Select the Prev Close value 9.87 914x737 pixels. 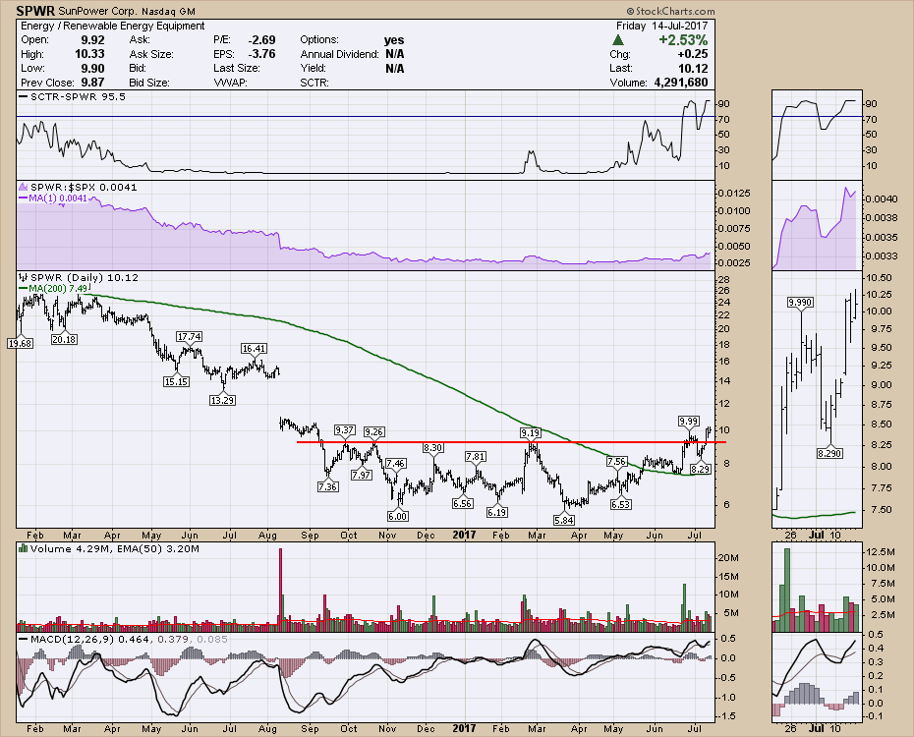tap(92, 83)
